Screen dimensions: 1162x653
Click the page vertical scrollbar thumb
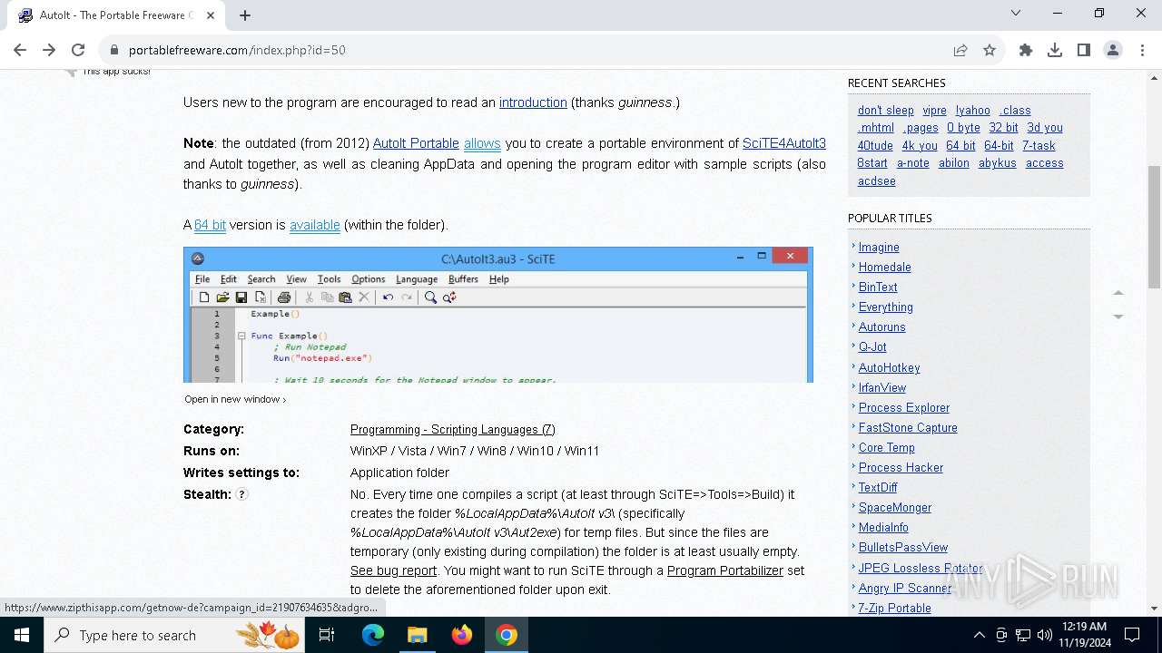[1154, 227]
